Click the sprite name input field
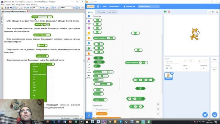This screenshot has width=220, height=124. [x=172, y=62]
